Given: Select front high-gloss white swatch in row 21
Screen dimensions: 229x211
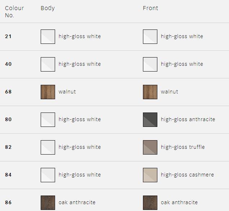Looking at the screenshot, I should pyautogui.click(x=150, y=37).
